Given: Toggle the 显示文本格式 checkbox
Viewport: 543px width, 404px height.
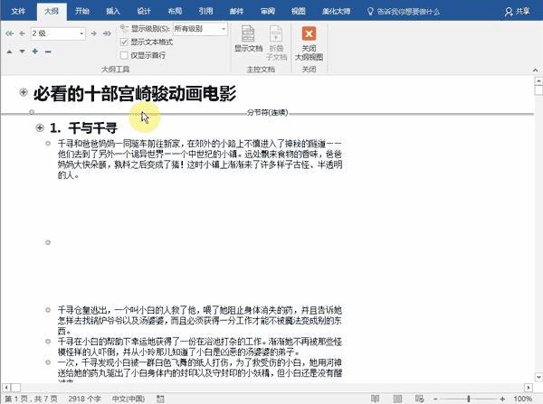Looking at the screenshot, I should pyautogui.click(x=125, y=42).
